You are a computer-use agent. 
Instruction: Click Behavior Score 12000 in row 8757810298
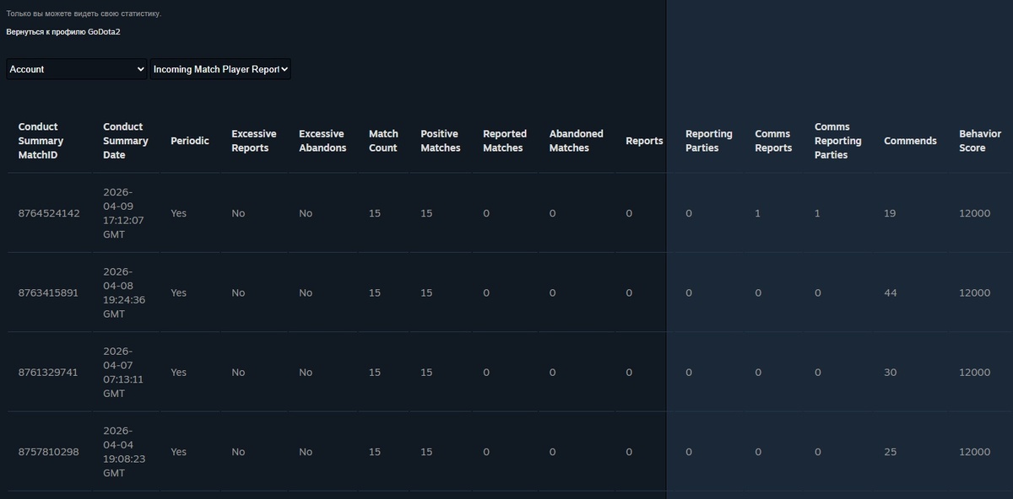coord(975,452)
